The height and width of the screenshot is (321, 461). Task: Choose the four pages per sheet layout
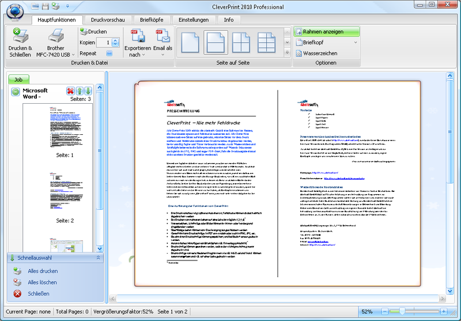tap(241, 42)
